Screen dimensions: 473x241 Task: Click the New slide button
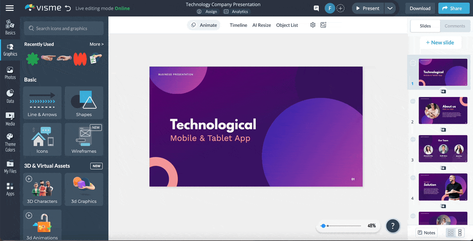point(441,42)
